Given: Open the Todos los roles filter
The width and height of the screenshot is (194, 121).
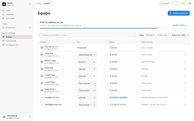Looking at the screenshot, I should coord(180,35).
